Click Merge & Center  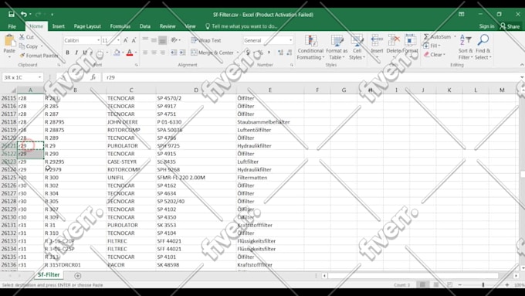coord(212,53)
